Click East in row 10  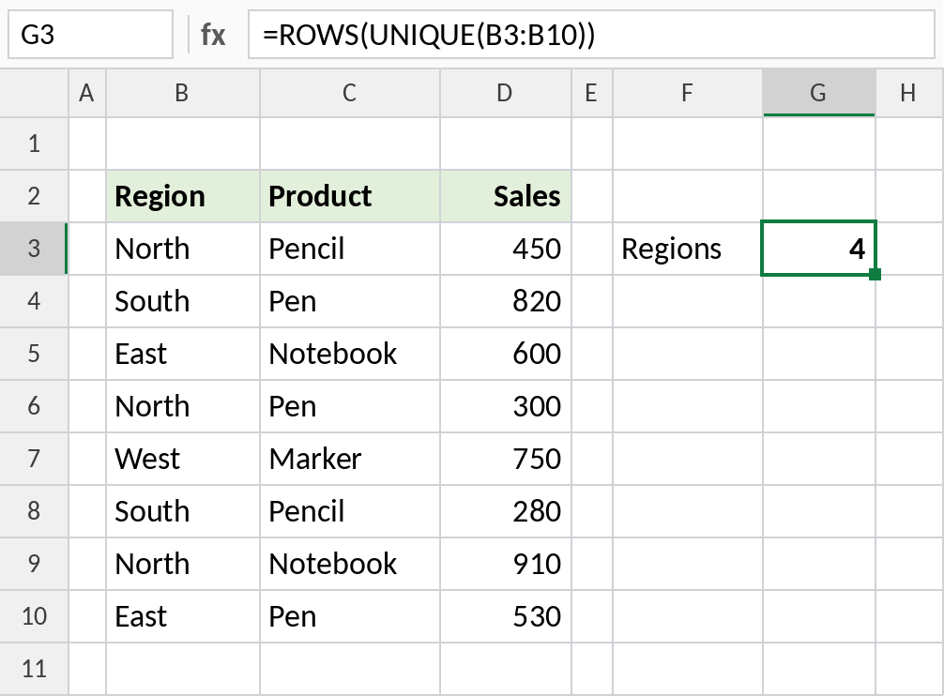pos(183,616)
